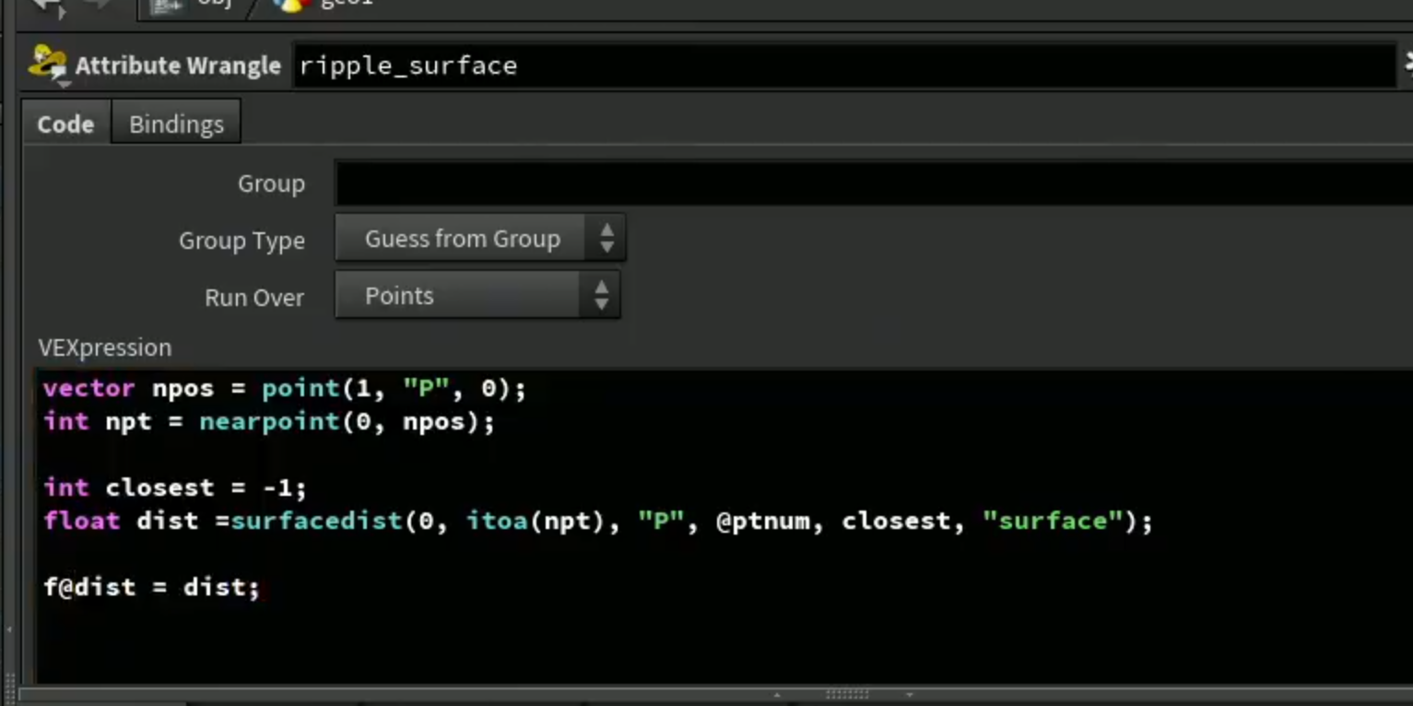Click the VEXpression parameter label
The width and height of the screenshot is (1413, 706).
[105, 347]
